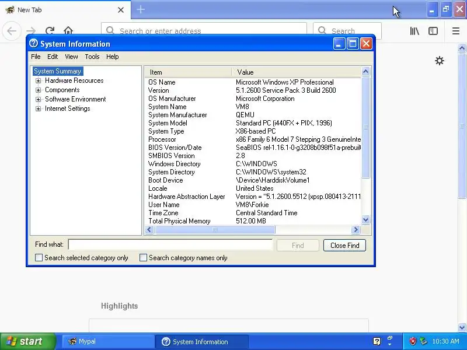Expand the Hardware Resources node
The height and width of the screenshot is (350, 467).
38,80
